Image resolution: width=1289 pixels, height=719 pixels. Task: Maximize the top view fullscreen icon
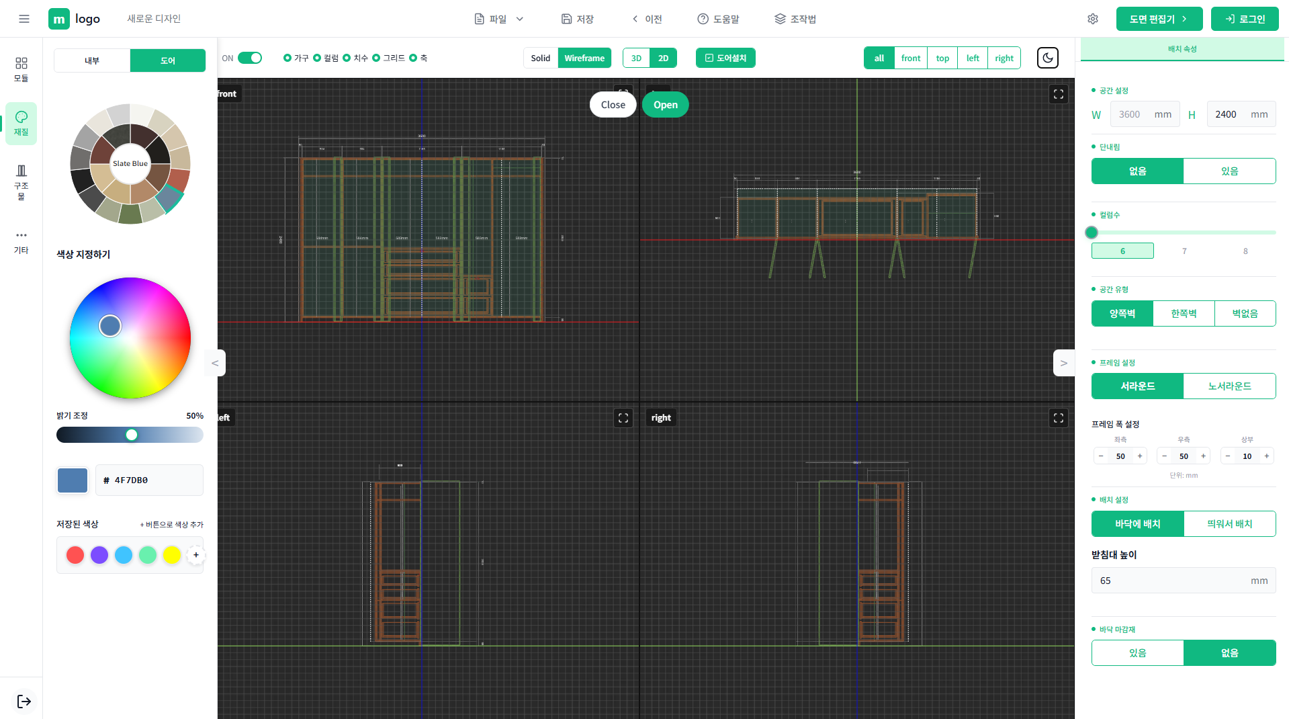1059,94
